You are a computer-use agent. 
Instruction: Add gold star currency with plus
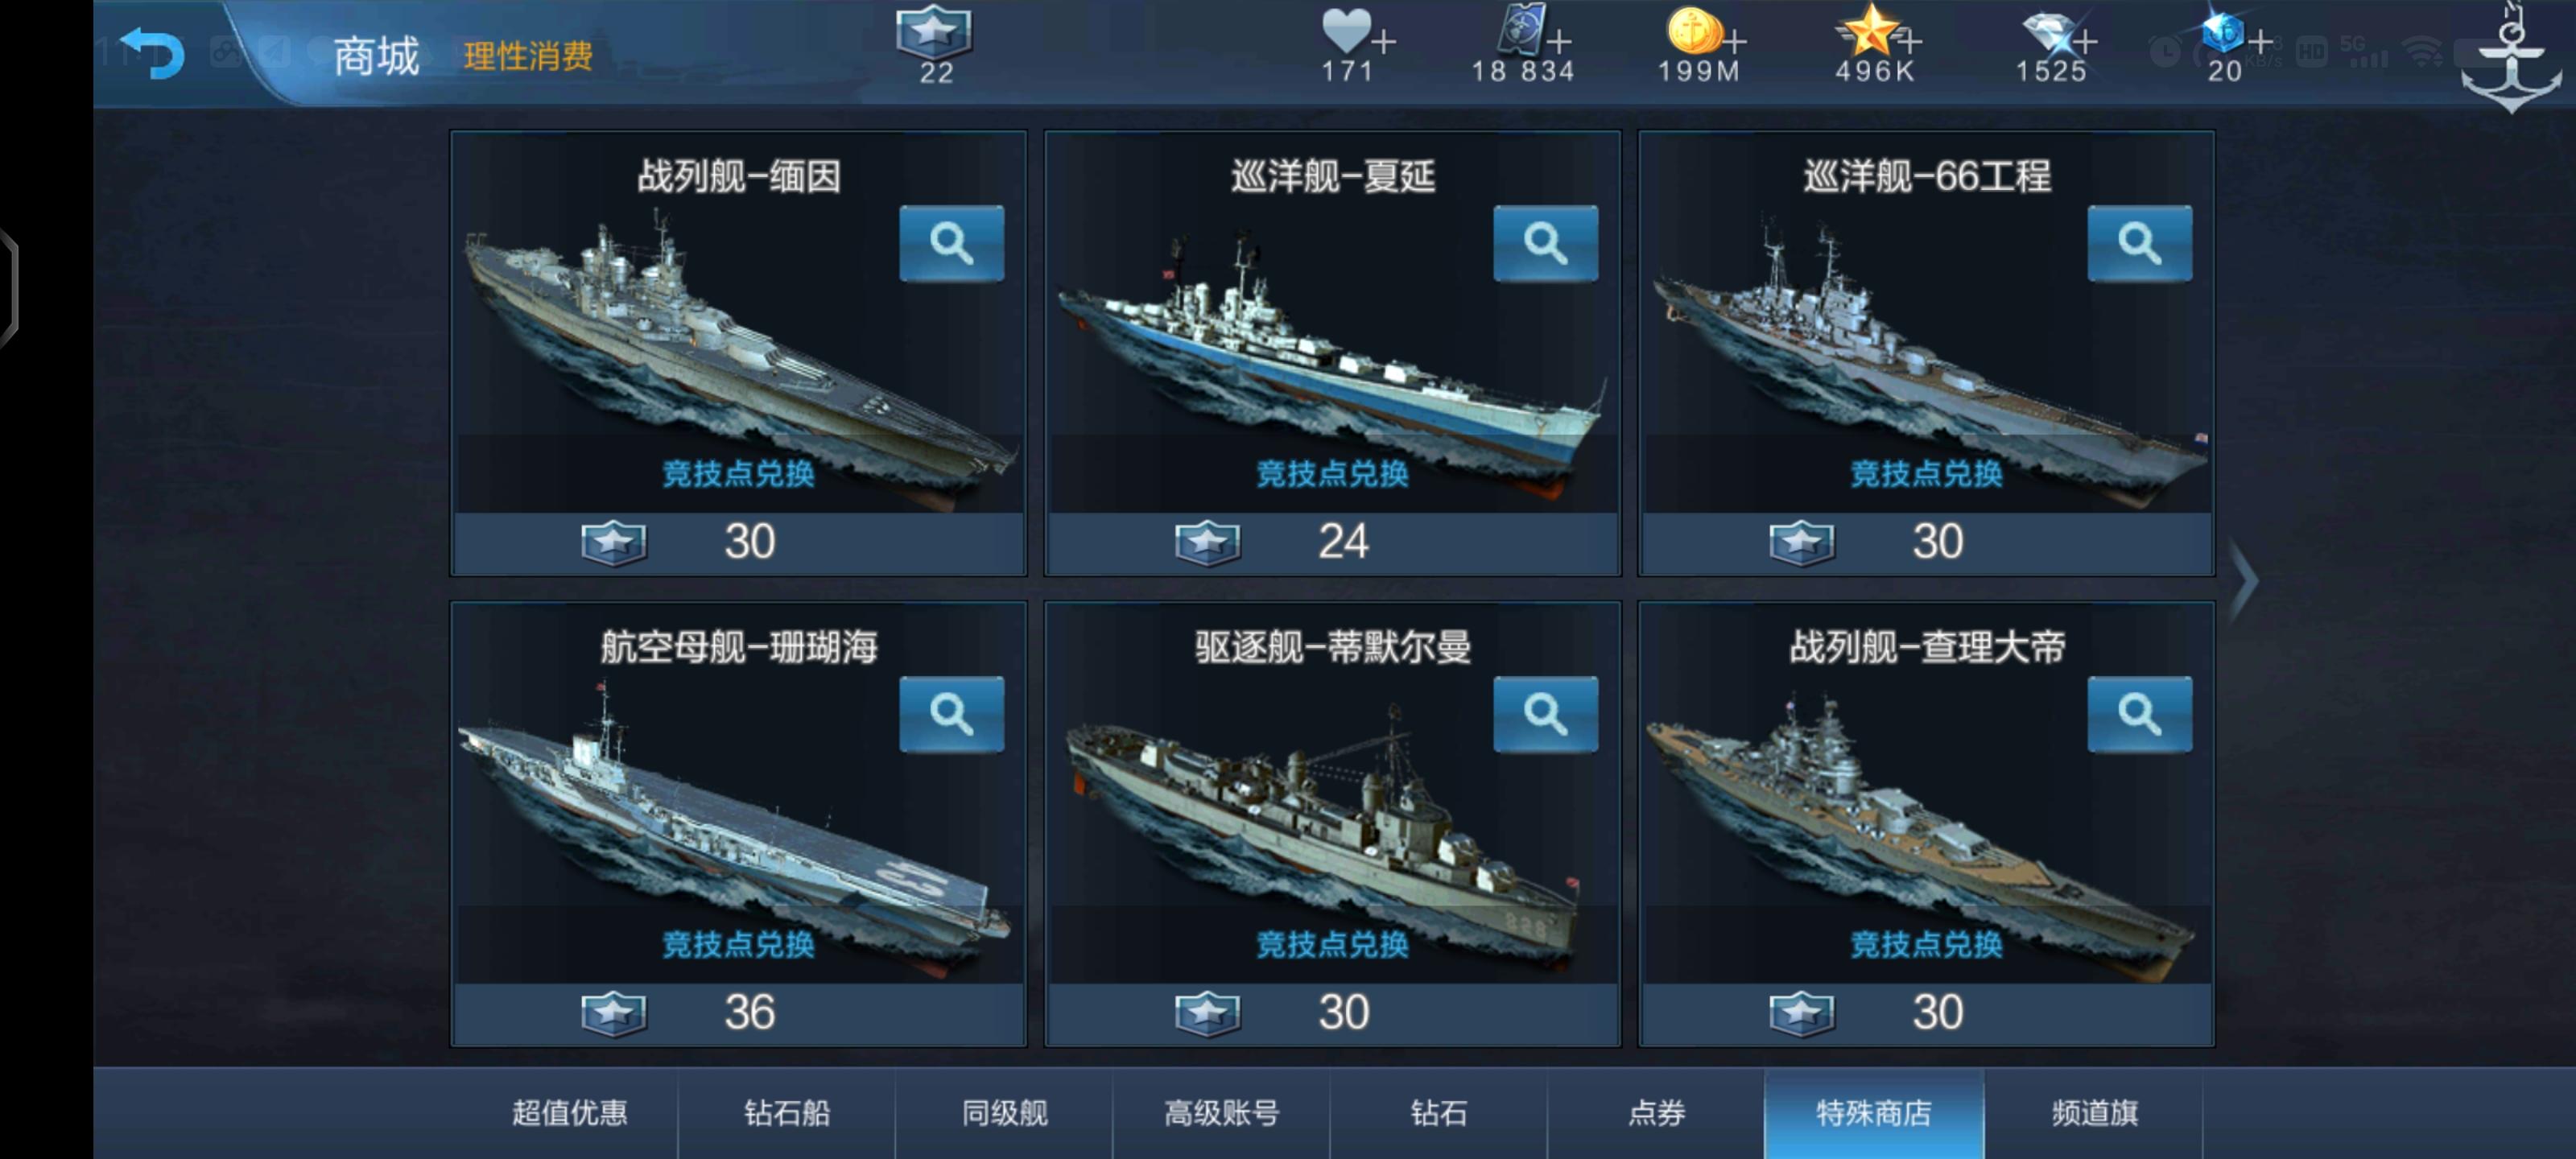pos(1909,42)
